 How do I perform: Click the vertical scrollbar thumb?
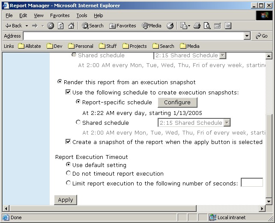pyautogui.click(x=269, y=156)
